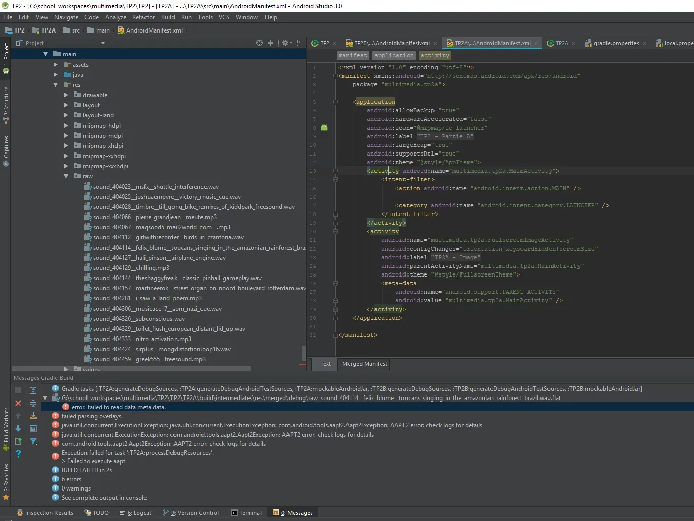Click Android icon in editor gutter
Image resolution: width=694 pixels, height=521 pixels.
(324, 128)
